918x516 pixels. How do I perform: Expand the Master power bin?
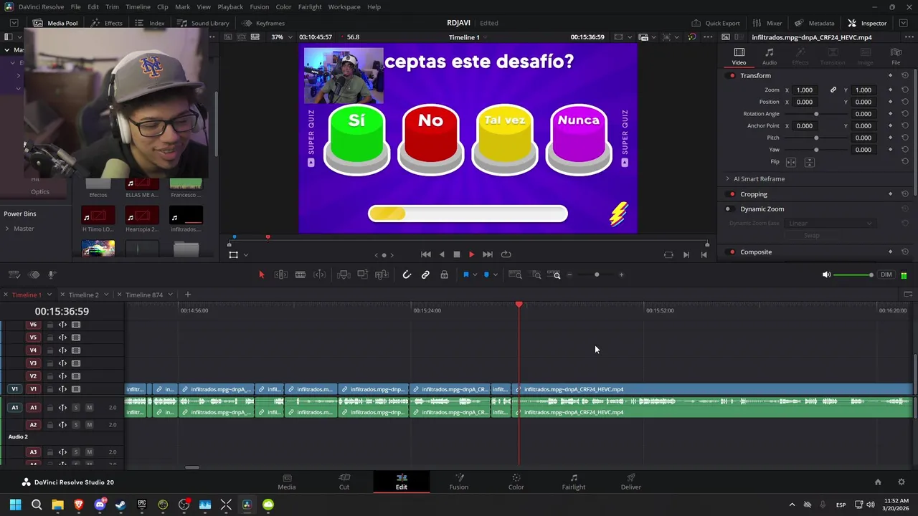(x=7, y=229)
